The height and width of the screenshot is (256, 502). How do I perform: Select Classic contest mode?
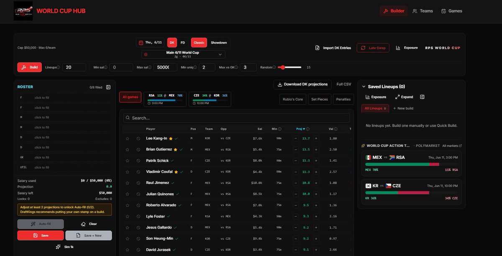199,43
